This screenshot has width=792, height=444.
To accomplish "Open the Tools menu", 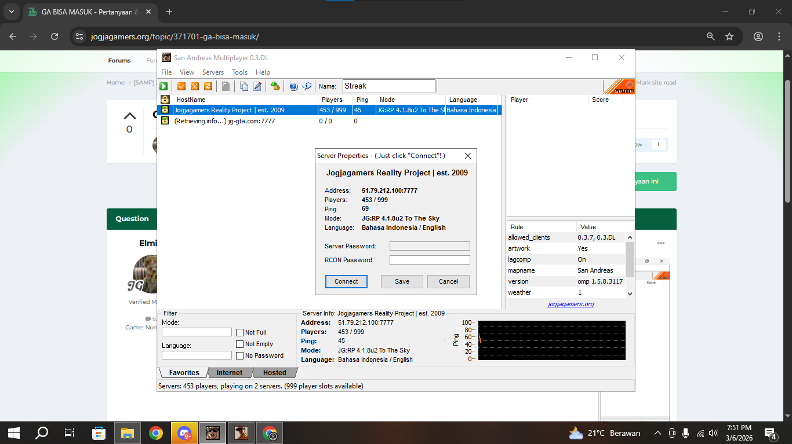I will [x=239, y=72].
